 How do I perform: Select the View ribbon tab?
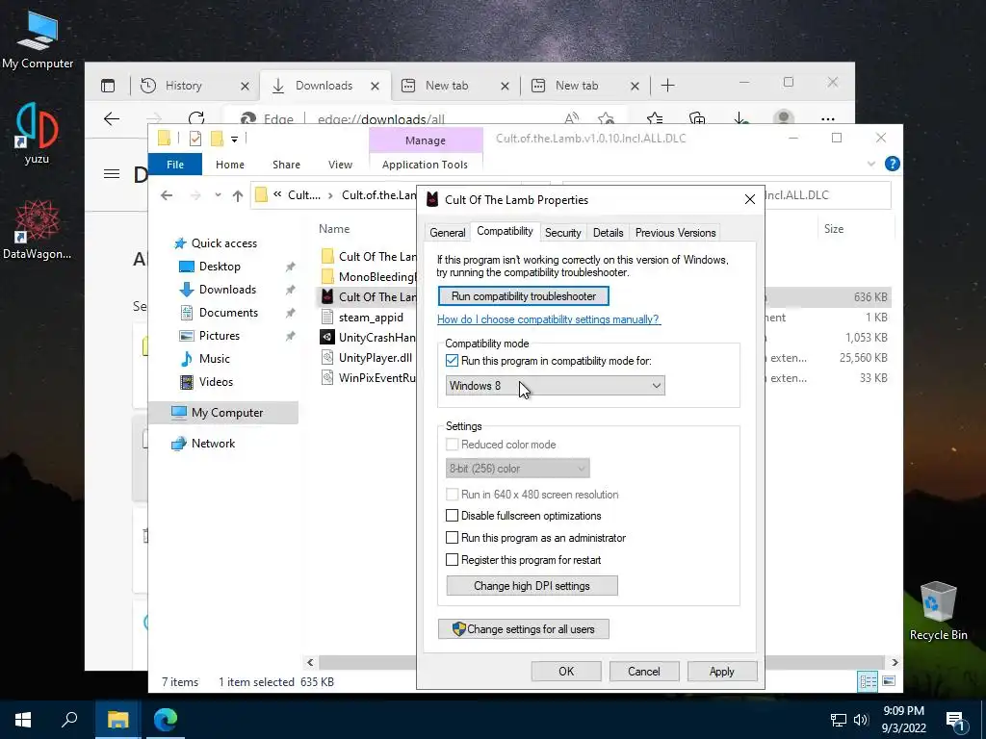[340, 165]
